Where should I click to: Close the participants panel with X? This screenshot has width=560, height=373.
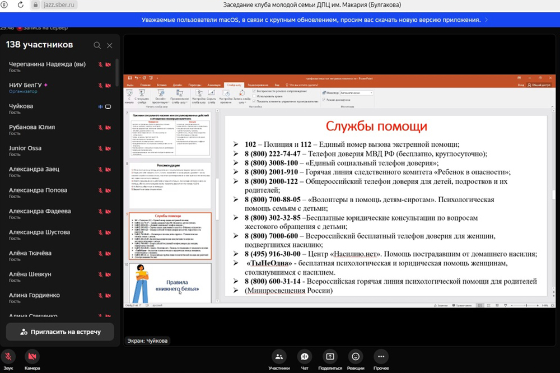pyautogui.click(x=110, y=45)
